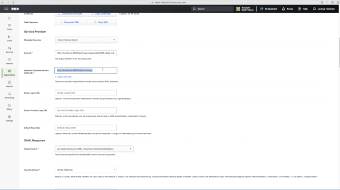The height and width of the screenshot is (190, 340).
Task: Open the AI Assistant
Action: pyautogui.click(x=268, y=9)
